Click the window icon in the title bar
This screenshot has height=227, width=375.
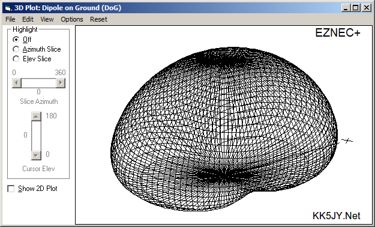coord(8,8)
